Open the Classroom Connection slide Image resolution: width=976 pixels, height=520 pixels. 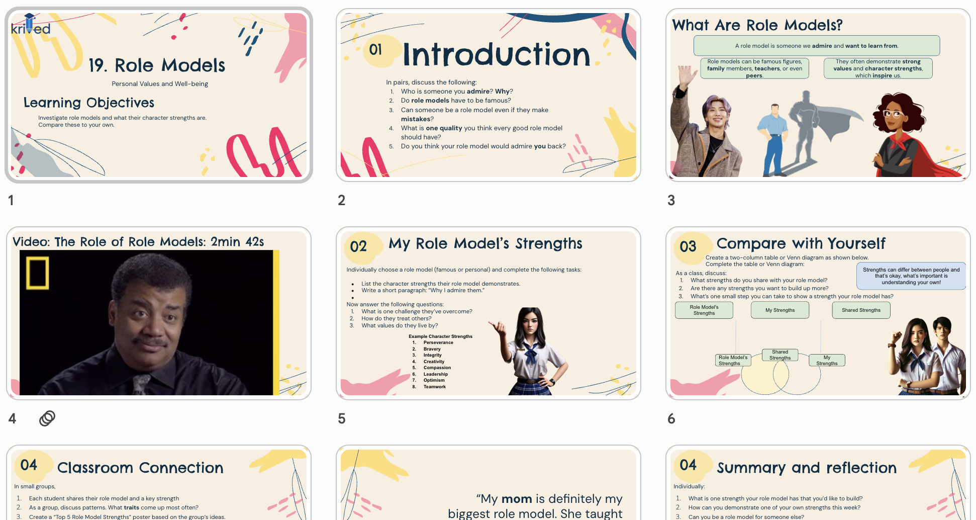(159, 483)
